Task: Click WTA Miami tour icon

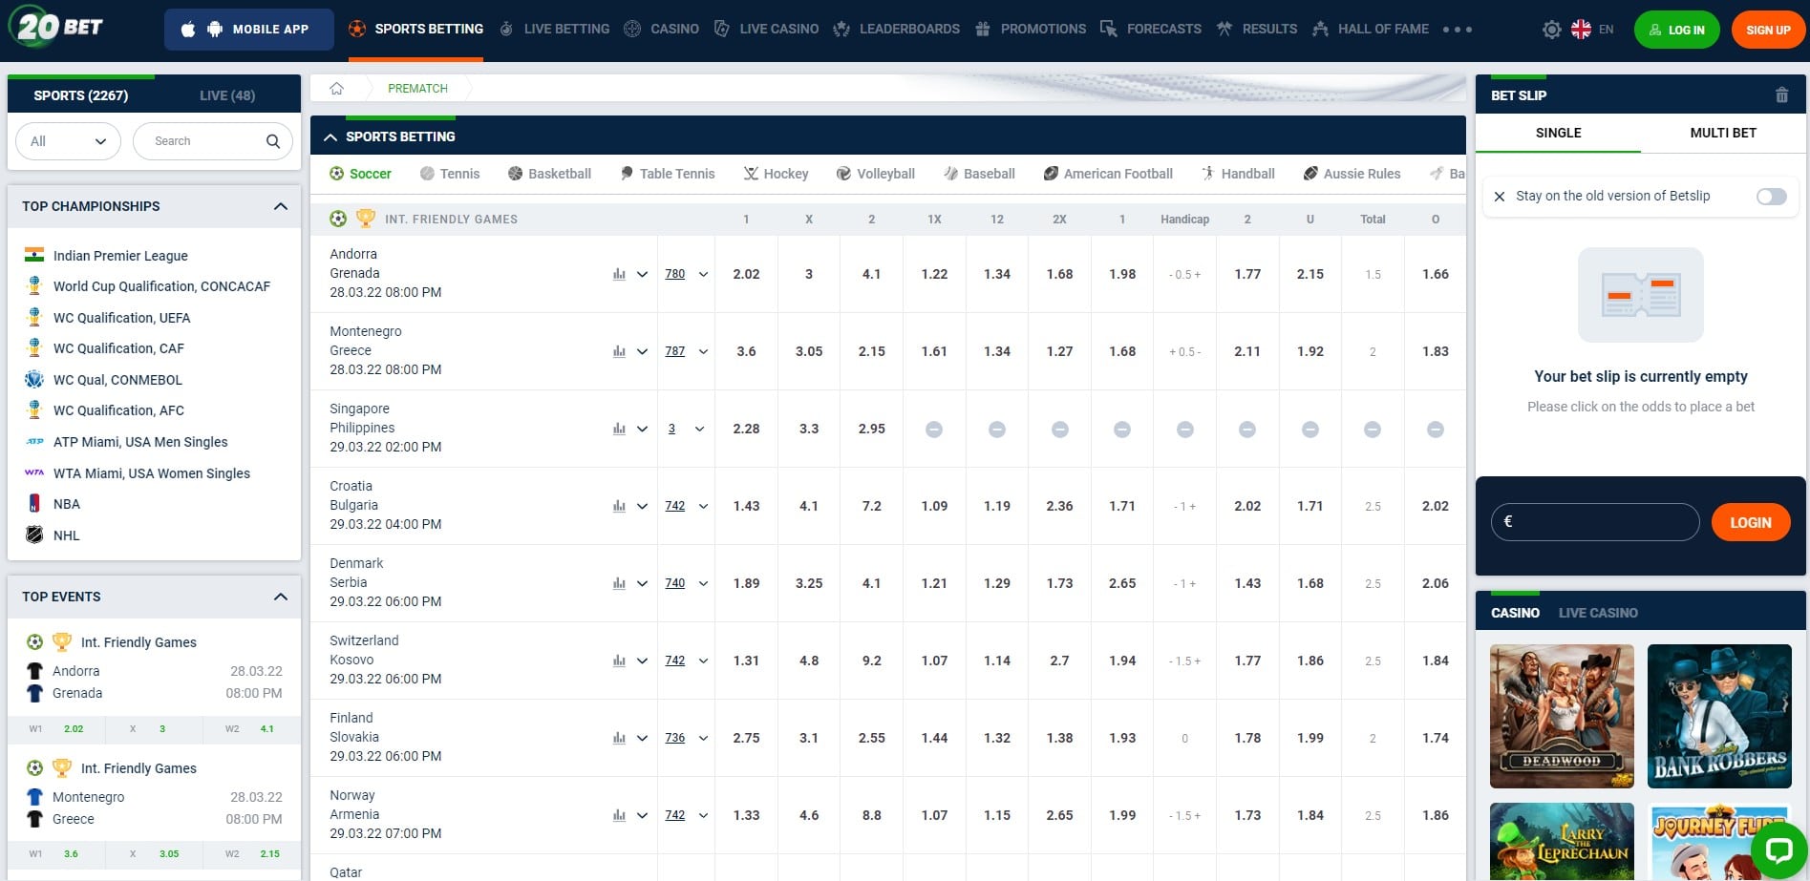Action: tap(34, 472)
